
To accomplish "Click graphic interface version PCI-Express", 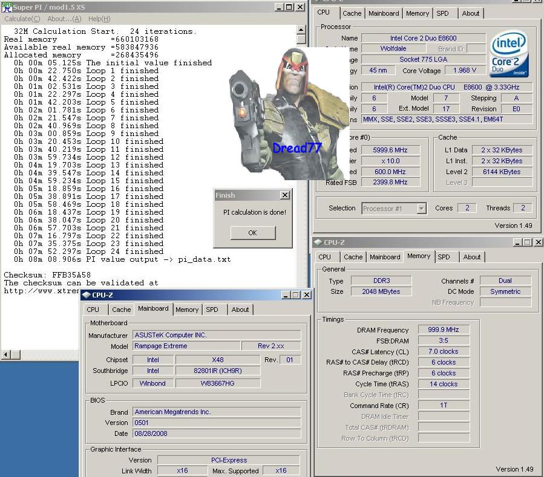I will [x=229, y=460].
